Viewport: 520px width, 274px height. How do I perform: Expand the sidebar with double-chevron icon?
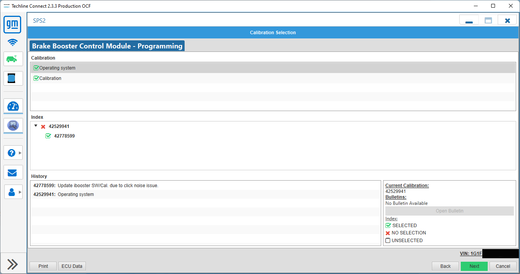13,264
